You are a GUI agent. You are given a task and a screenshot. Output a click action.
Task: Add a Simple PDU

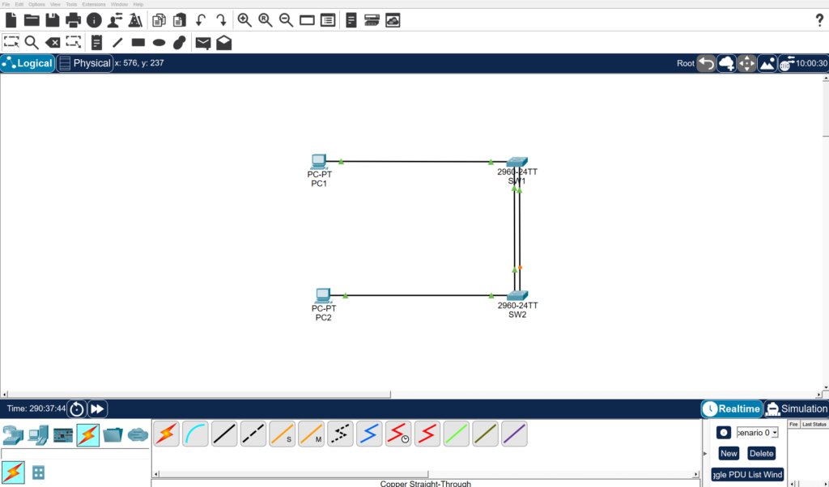pos(202,42)
